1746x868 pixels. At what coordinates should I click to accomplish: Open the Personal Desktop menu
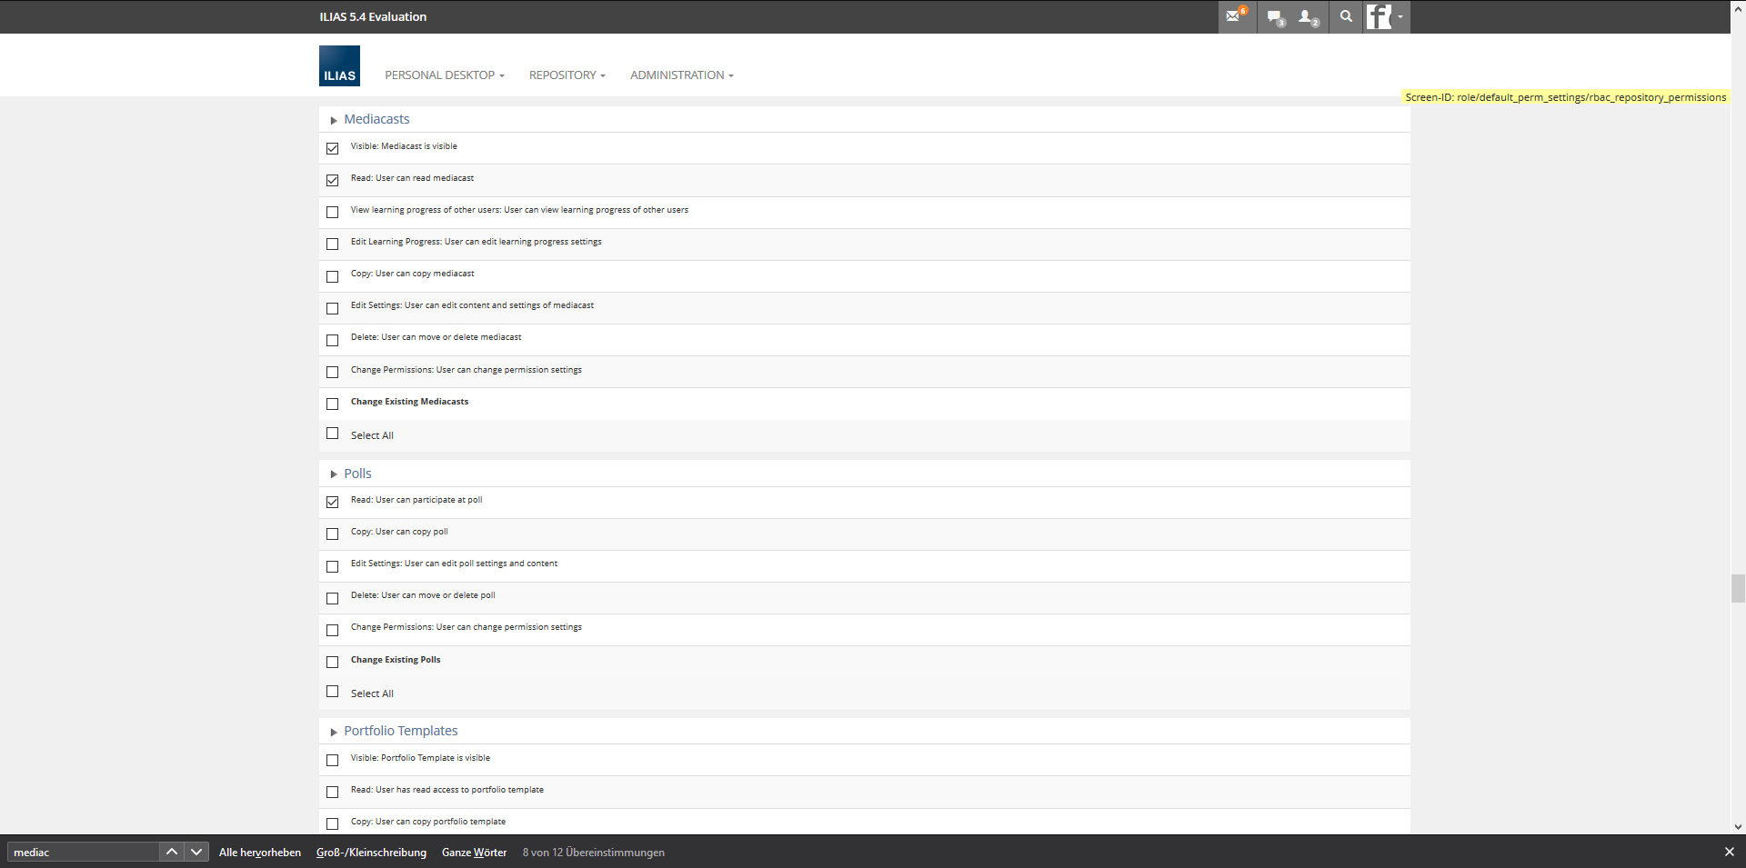click(x=444, y=75)
